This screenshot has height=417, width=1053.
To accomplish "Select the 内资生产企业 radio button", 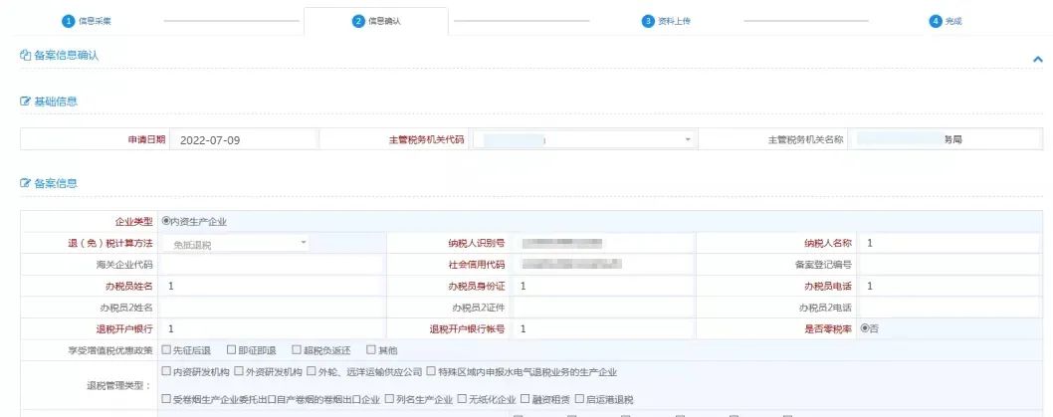I will (x=166, y=221).
